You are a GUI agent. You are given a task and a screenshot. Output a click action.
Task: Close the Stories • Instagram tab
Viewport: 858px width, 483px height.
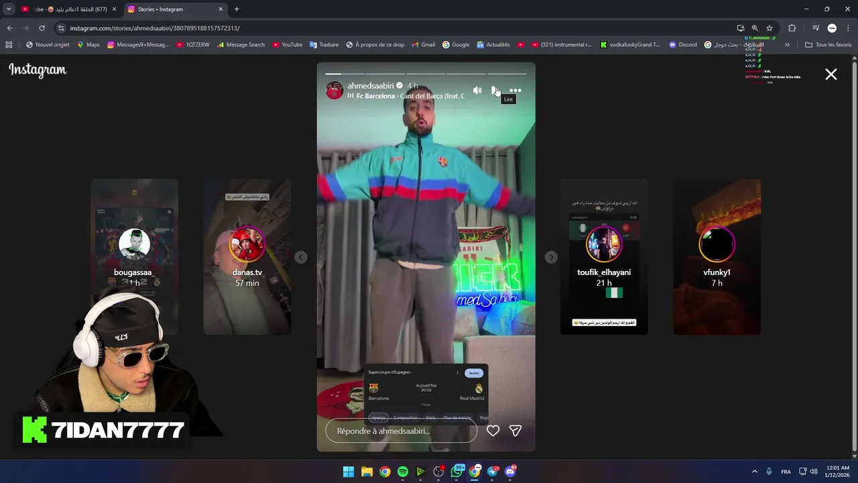tap(221, 9)
